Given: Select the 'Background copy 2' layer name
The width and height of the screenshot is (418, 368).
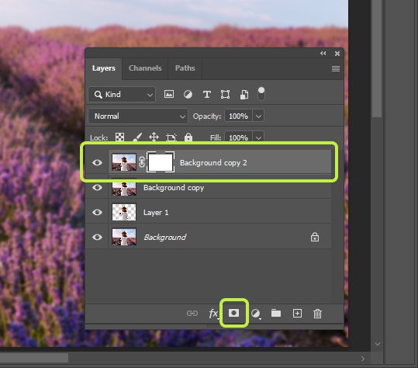Looking at the screenshot, I should (213, 162).
